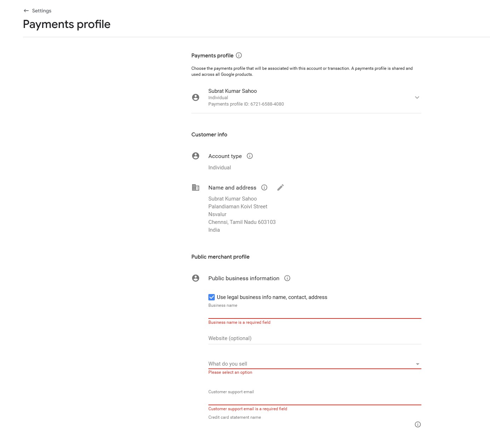The width and height of the screenshot is (490, 429).
Task: Open Public business information info icon
Action: pos(287,278)
